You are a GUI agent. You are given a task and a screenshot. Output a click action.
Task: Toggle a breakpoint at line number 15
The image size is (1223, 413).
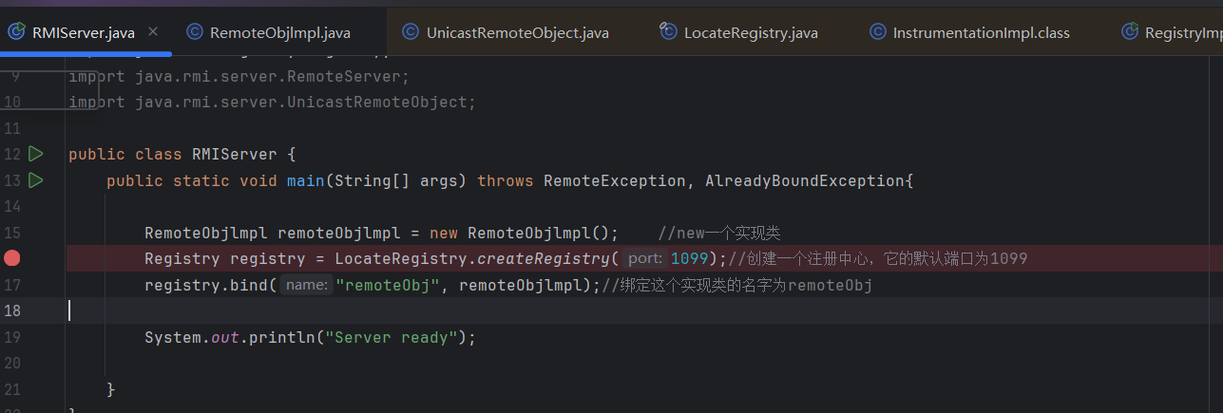(x=12, y=233)
